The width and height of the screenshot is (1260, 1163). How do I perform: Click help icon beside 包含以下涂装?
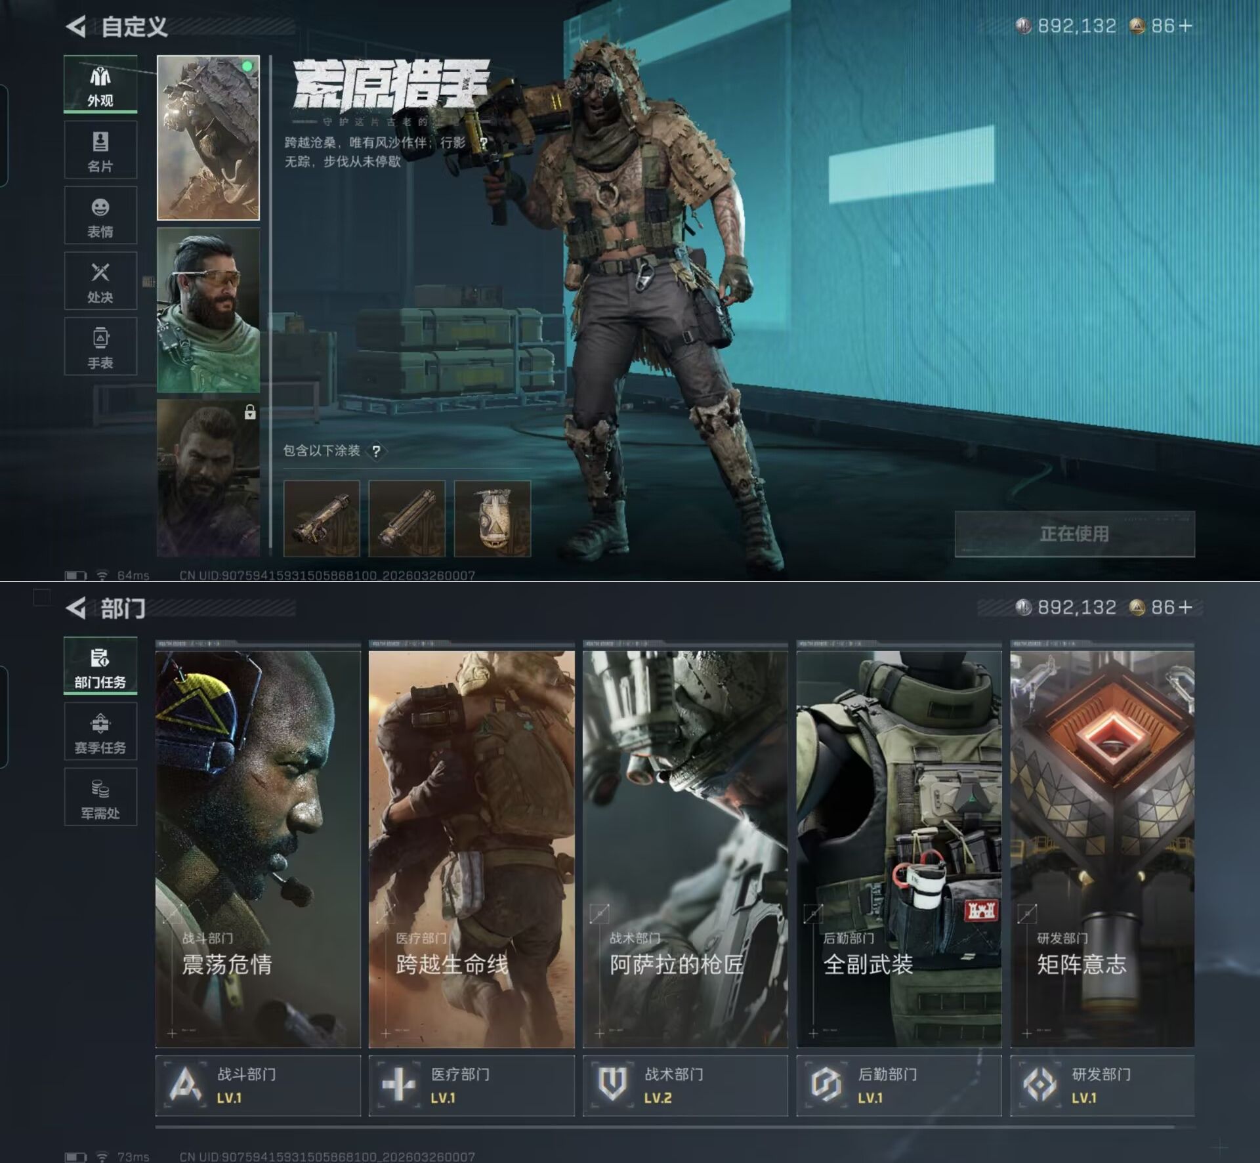tap(376, 452)
